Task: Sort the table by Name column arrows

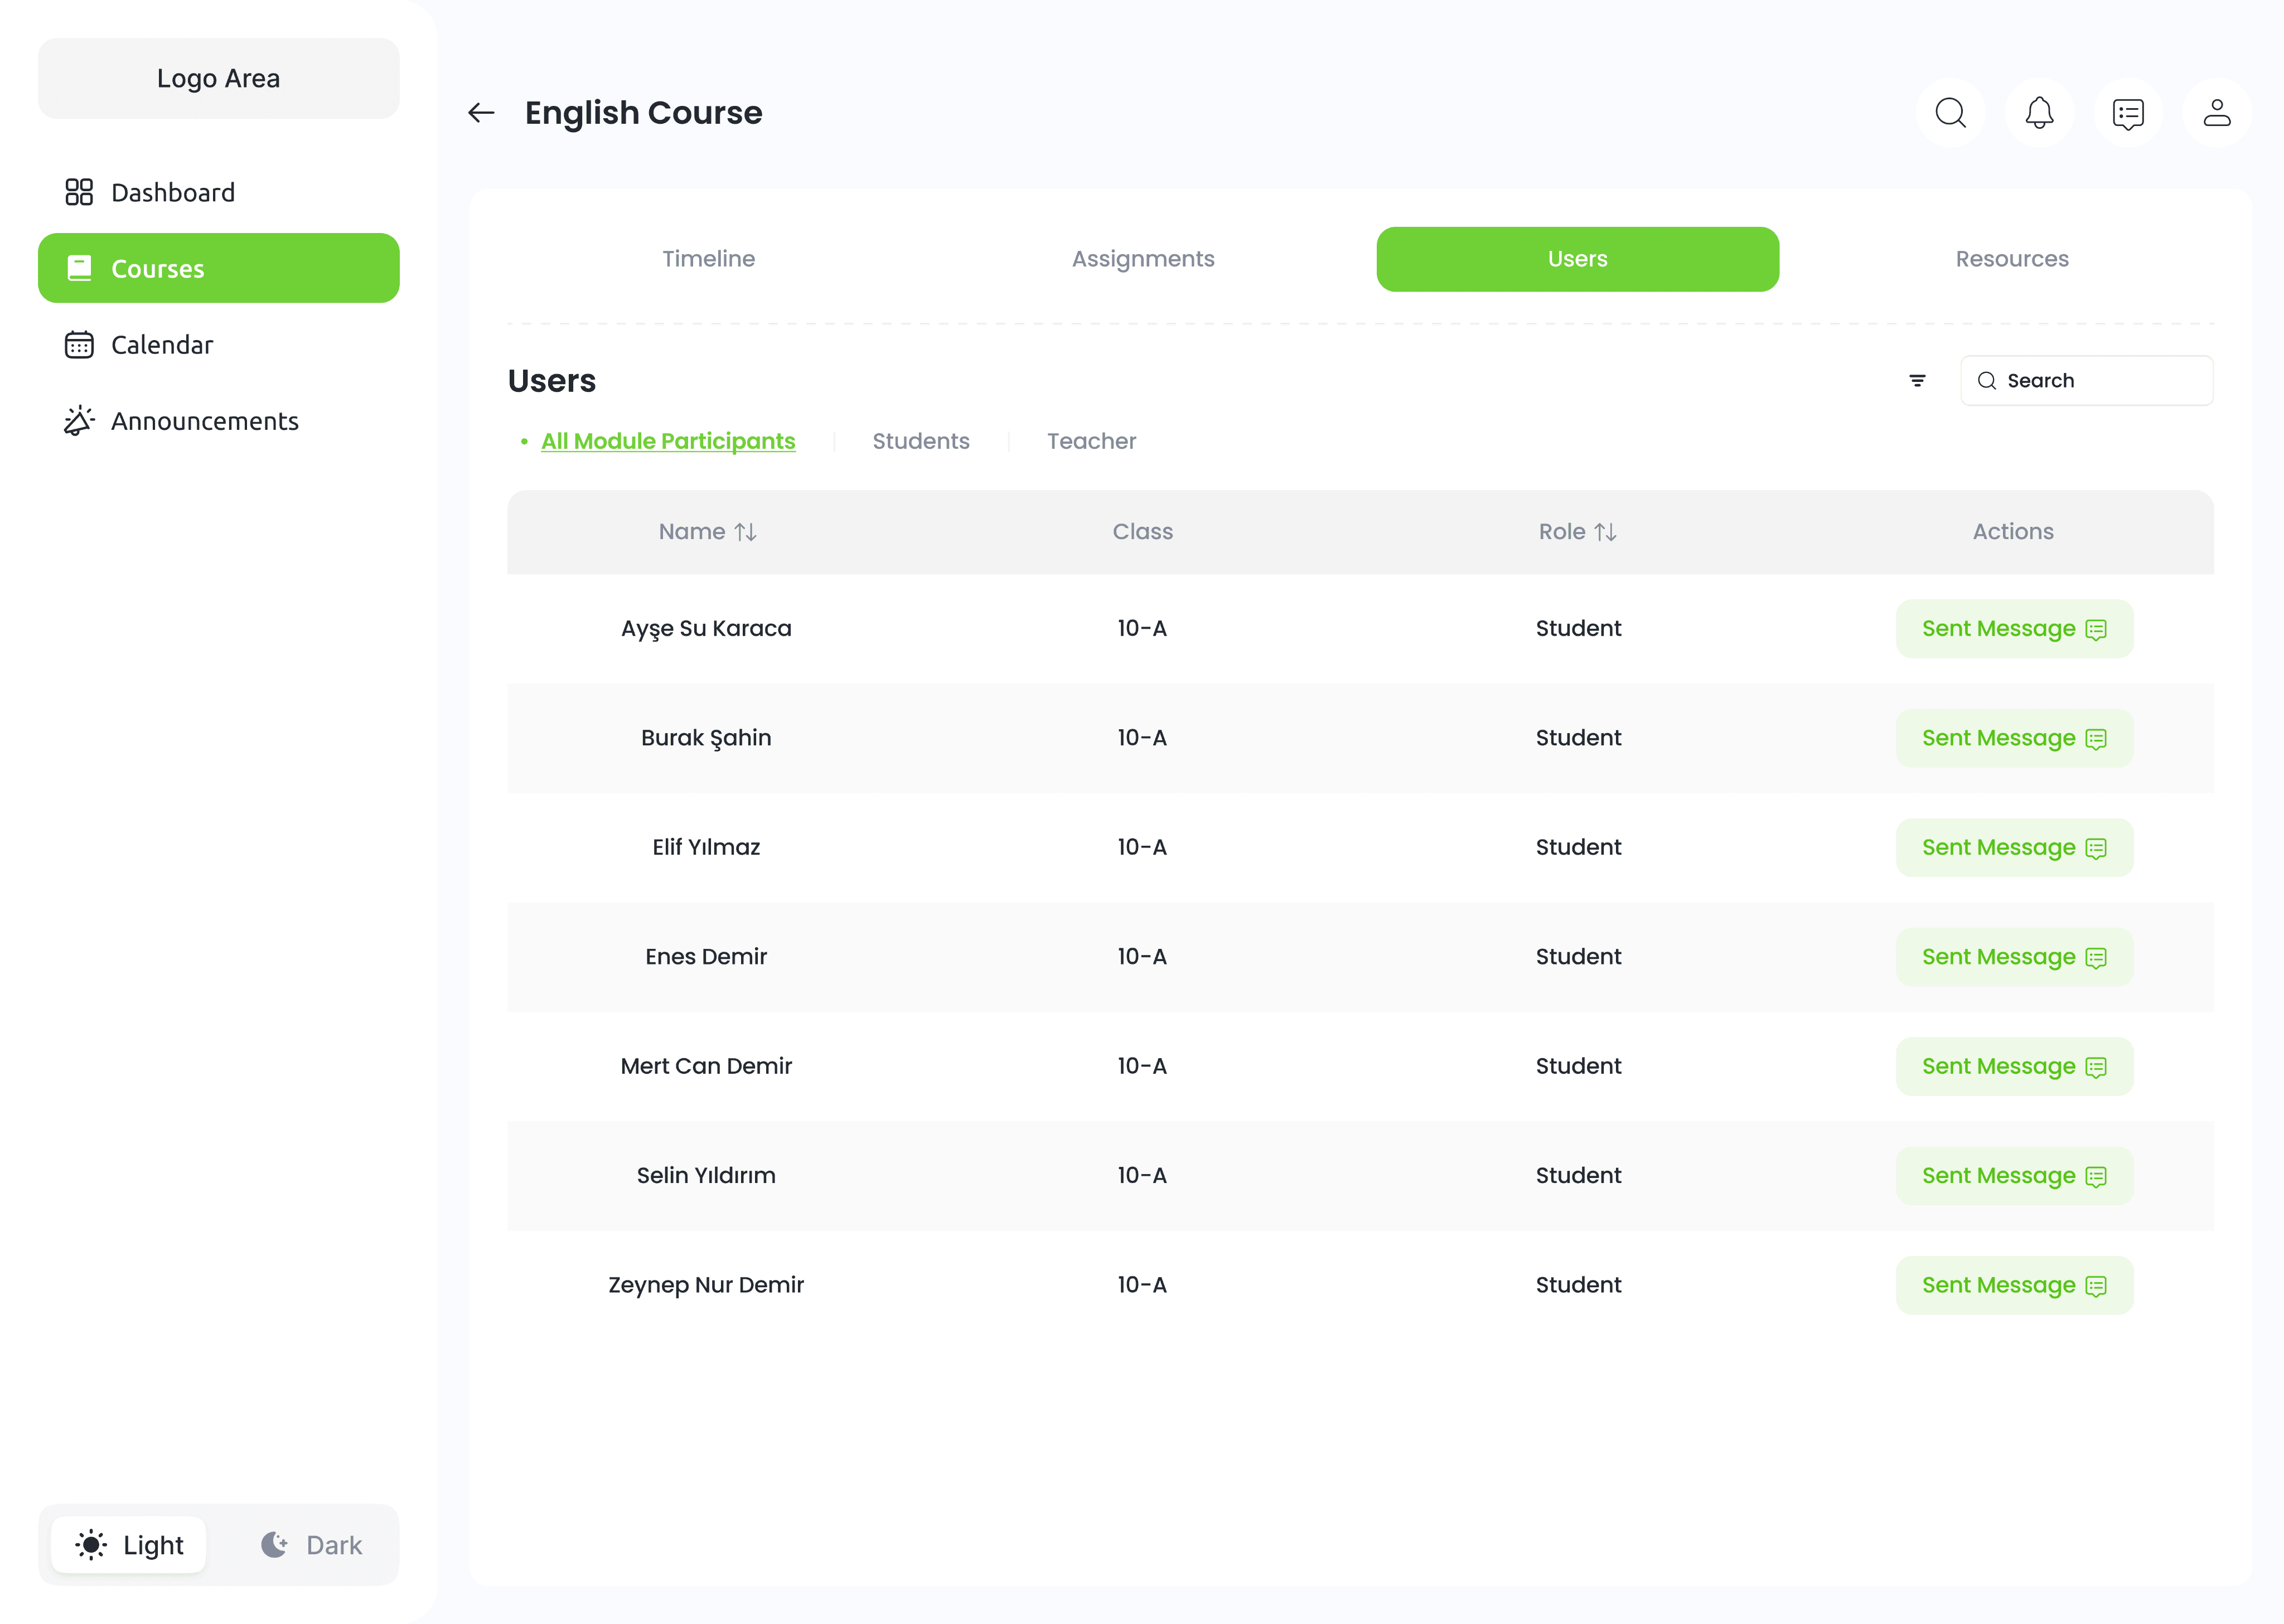Action: [746, 532]
